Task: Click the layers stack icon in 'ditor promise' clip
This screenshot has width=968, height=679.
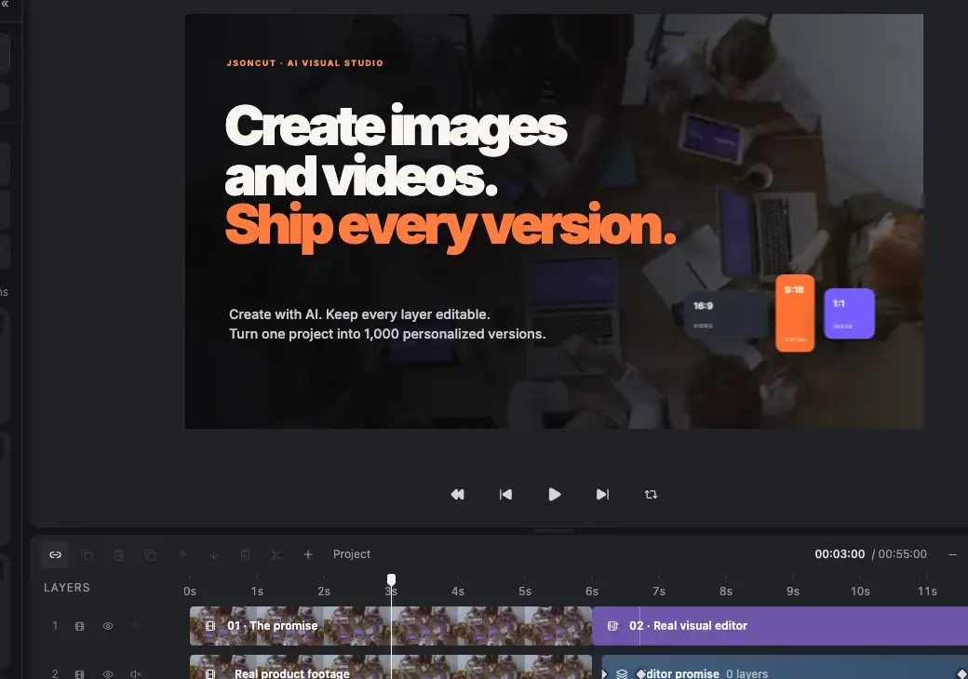Action: tap(622, 674)
